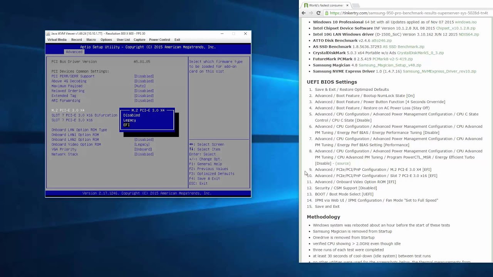Open NDIS64.zip download link
This screenshot has width=493, height=277.
pos(469,34)
